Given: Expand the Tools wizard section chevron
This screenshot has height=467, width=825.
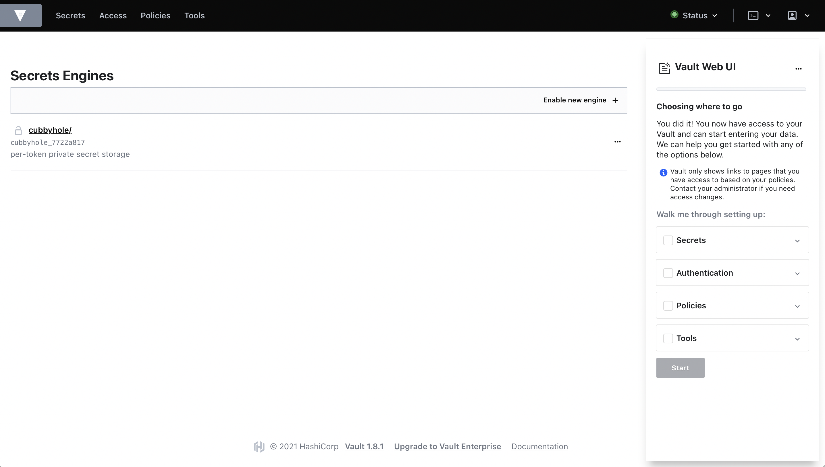Looking at the screenshot, I should tap(797, 339).
